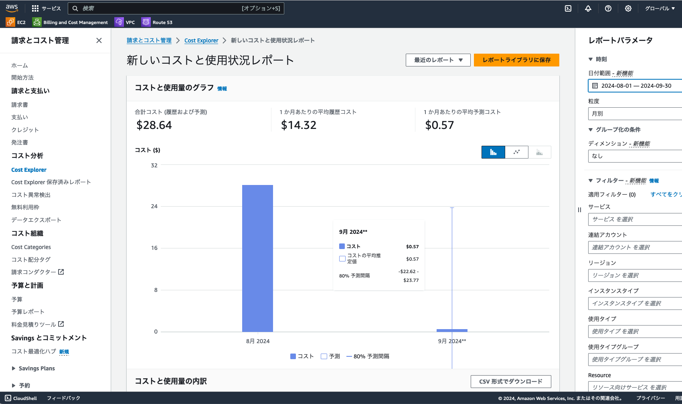Open Cost Categories in sidebar
The image size is (682, 404).
(x=31, y=247)
